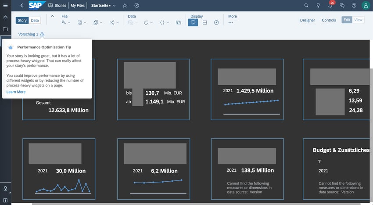Click the save disk icon
This screenshot has width=373, height=205.
tap(80, 22)
